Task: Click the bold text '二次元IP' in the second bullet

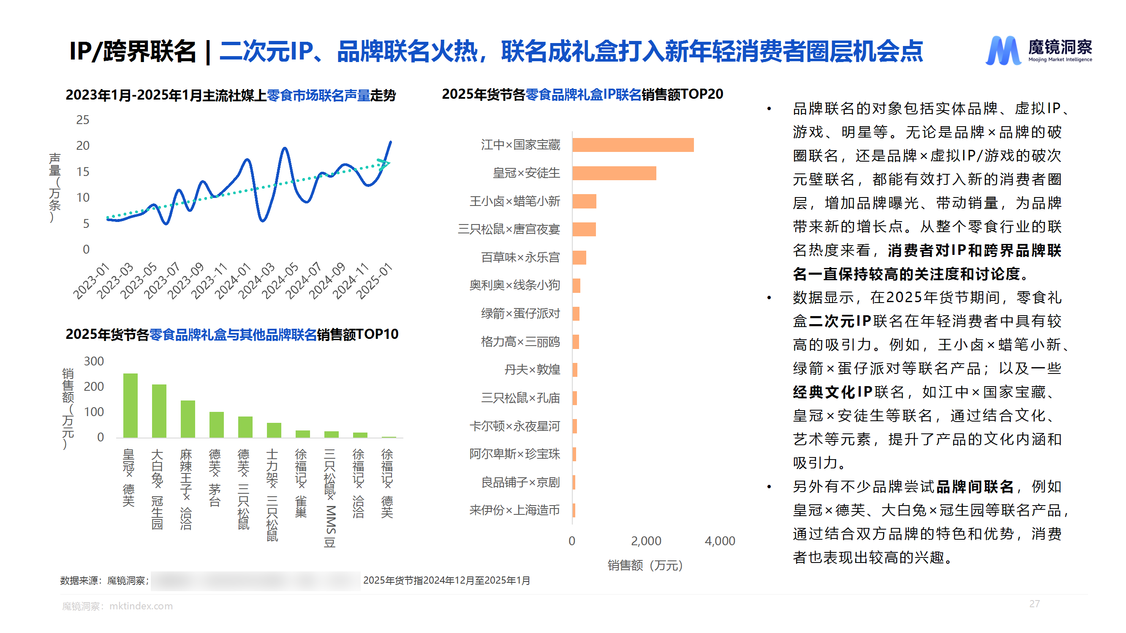Action: [840, 321]
